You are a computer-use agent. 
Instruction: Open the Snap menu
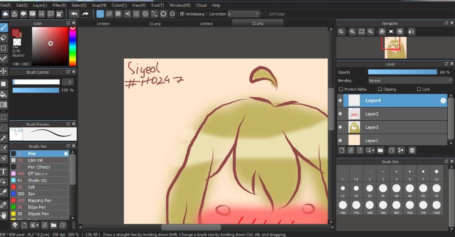coord(99,5)
